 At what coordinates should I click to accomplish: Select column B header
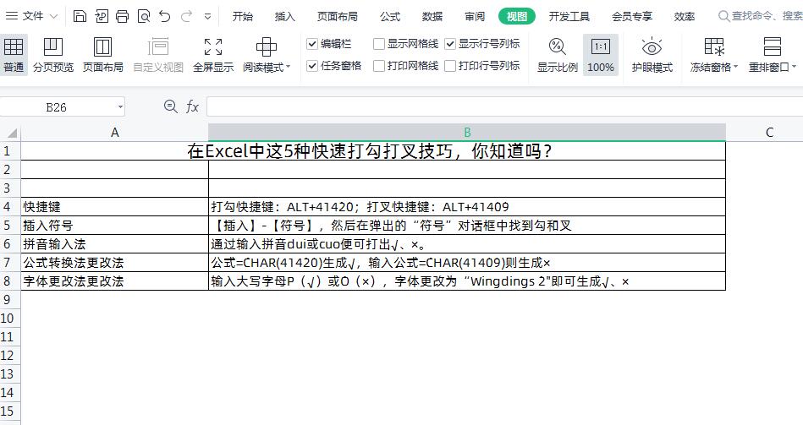pyautogui.click(x=467, y=133)
